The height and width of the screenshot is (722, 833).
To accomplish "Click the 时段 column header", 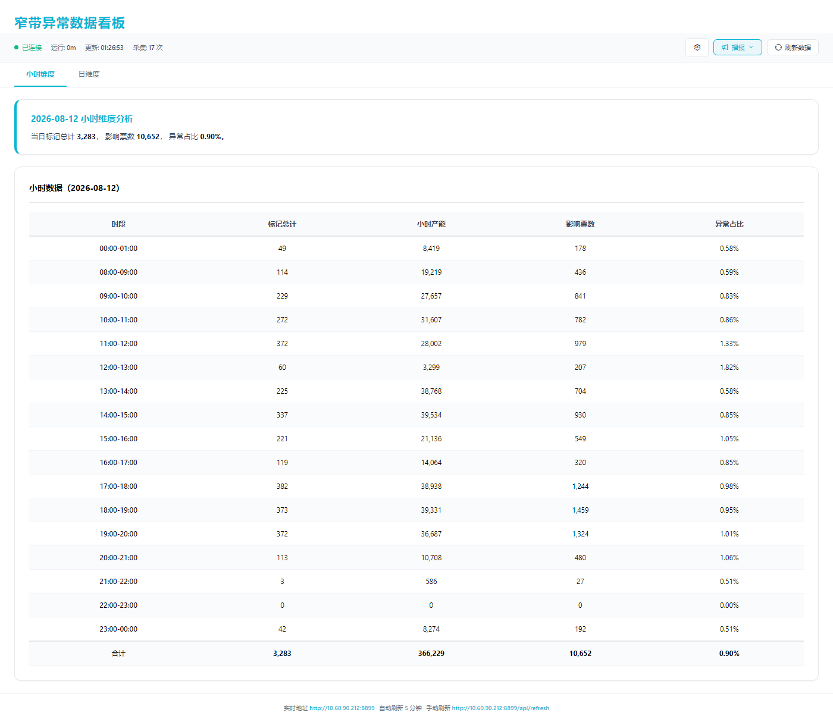I will point(118,224).
